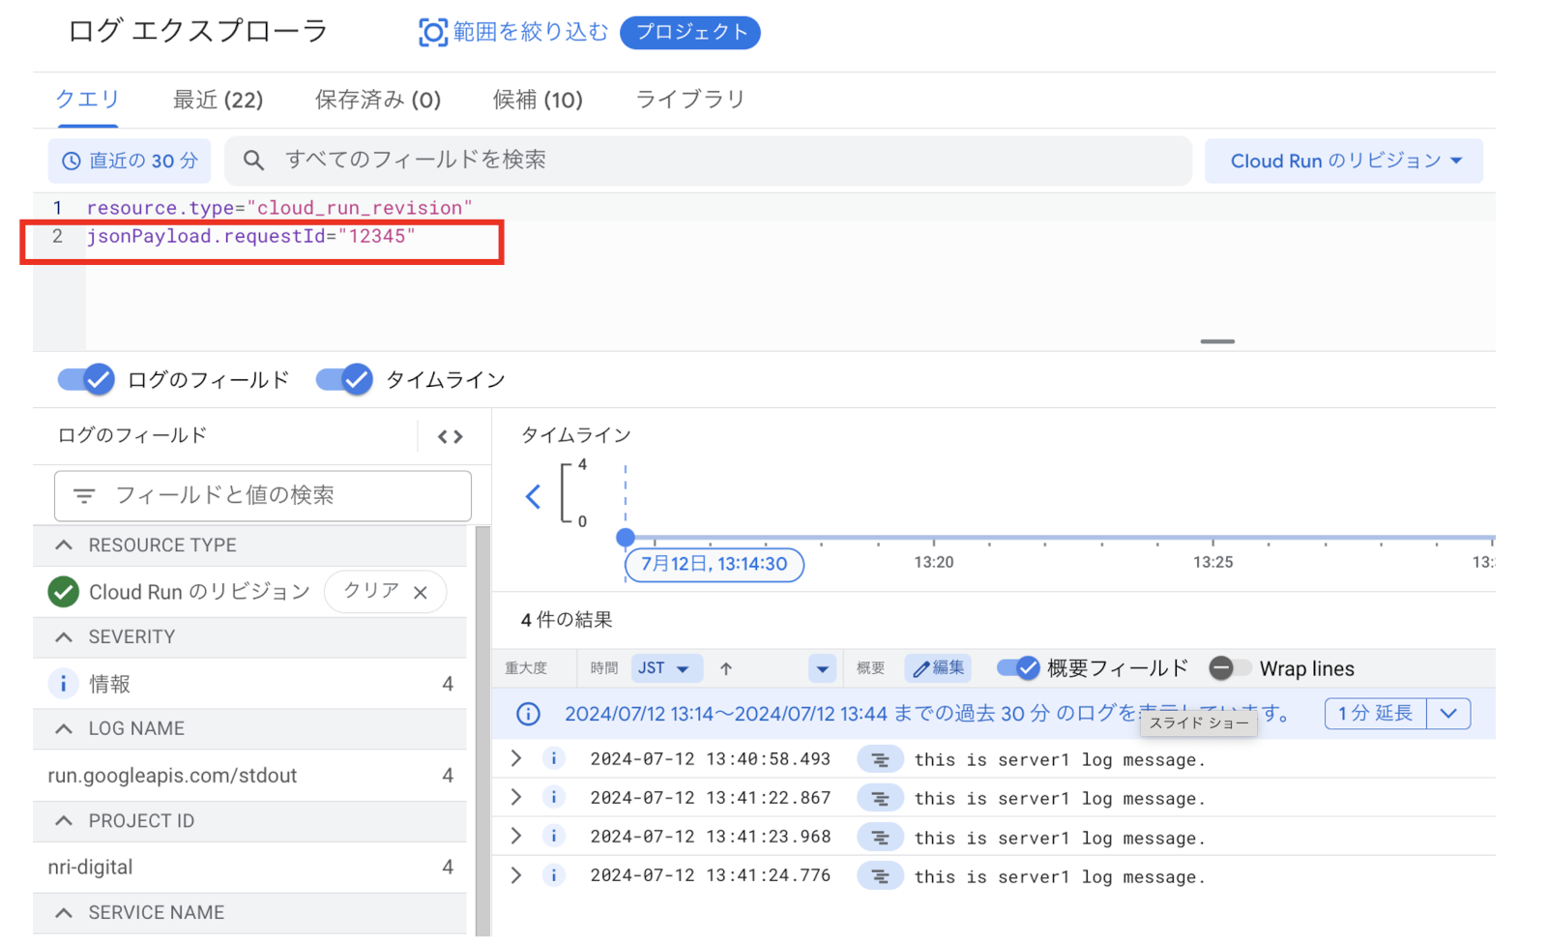Open the ライブラリ tab

click(x=689, y=100)
